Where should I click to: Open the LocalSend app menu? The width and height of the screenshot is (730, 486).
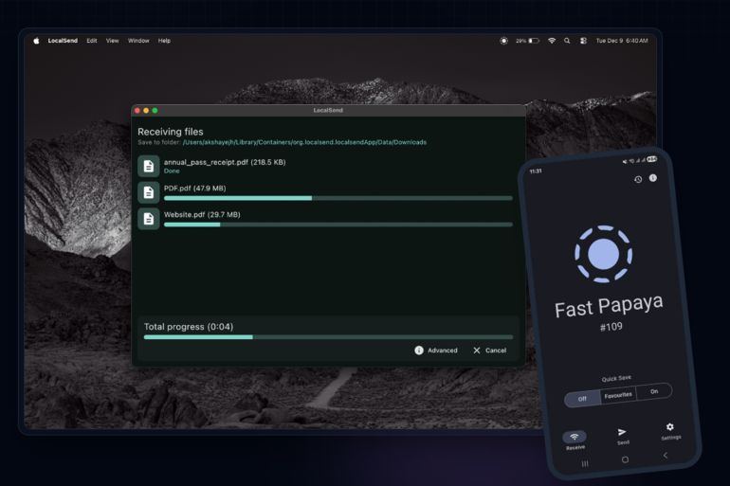64,41
